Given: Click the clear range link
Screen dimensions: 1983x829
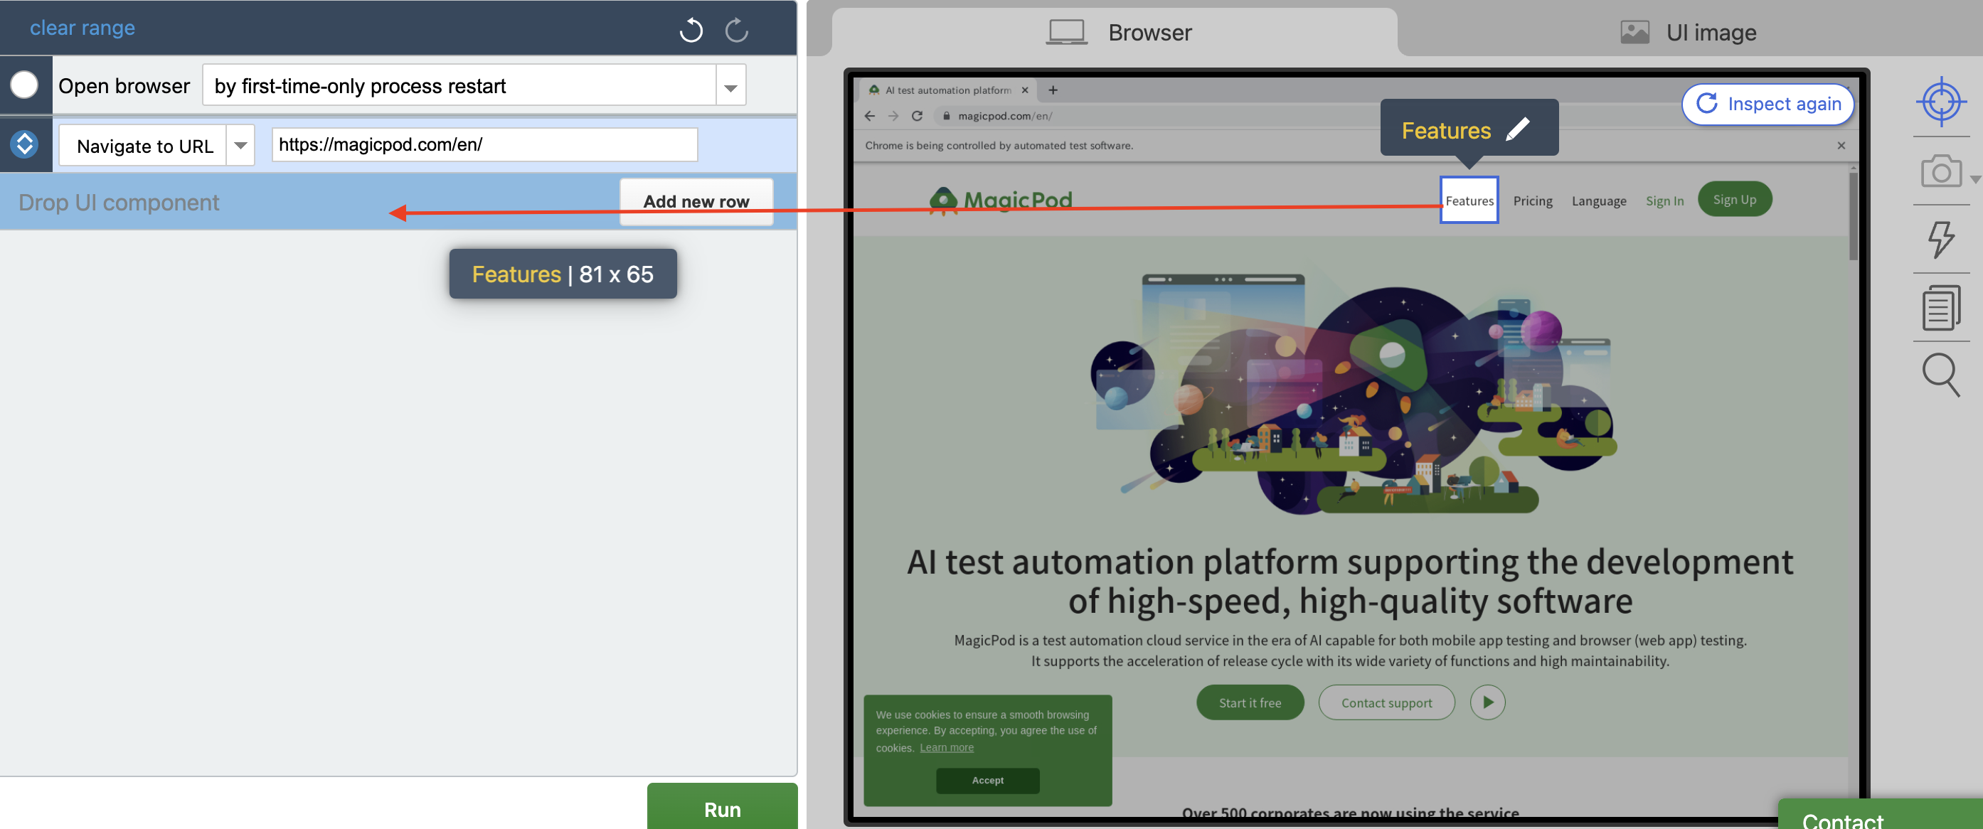Looking at the screenshot, I should pyautogui.click(x=83, y=28).
